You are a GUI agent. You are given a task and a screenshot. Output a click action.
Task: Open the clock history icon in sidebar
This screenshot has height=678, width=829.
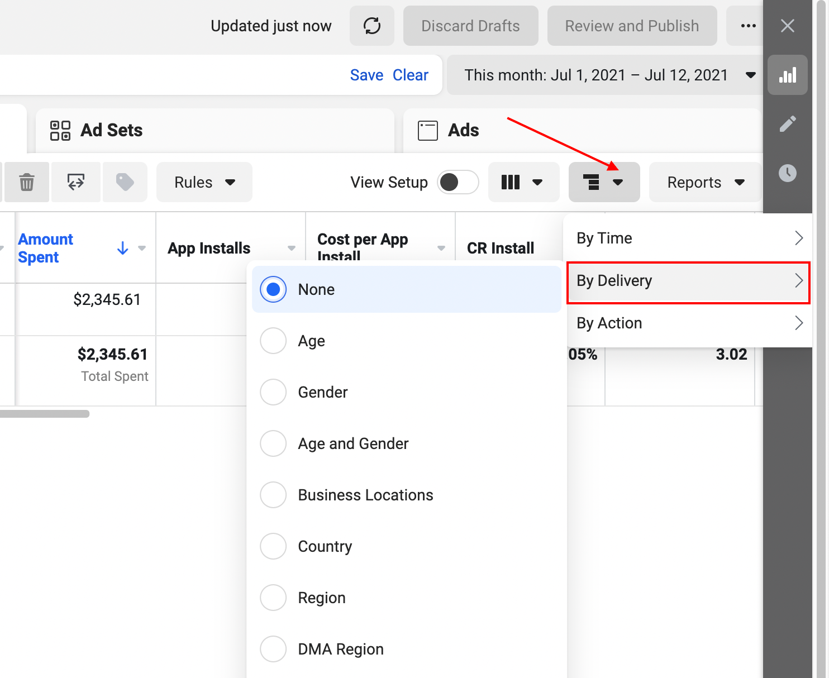click(x=788, y=173)
